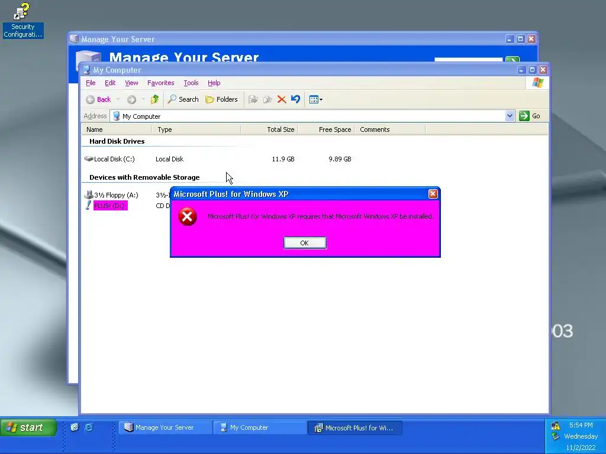Select Local Disk (C:) drive

point(109,158)
